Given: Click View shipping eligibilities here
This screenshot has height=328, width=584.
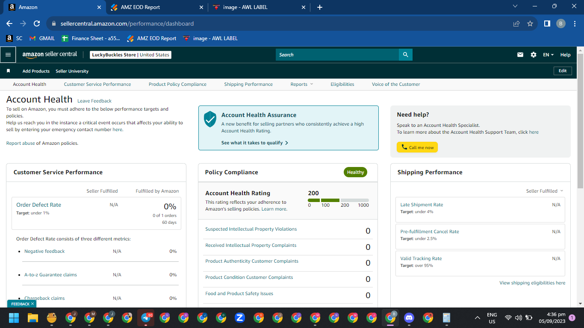Looking at the screenshot, I should click(x=532, y=283).
